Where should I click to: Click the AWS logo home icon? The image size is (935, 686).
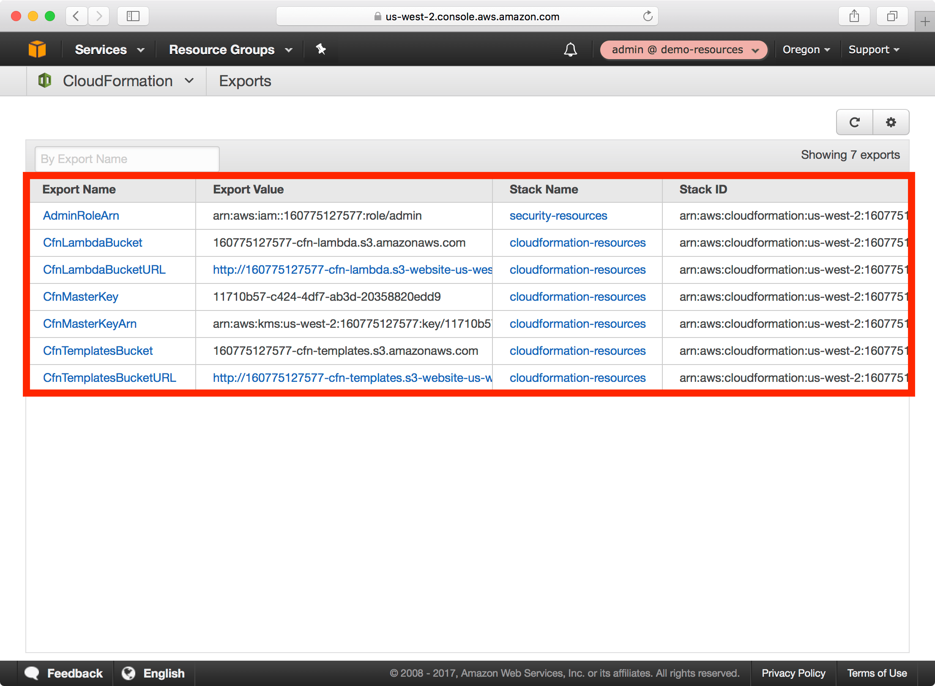[x=37, y=49]
